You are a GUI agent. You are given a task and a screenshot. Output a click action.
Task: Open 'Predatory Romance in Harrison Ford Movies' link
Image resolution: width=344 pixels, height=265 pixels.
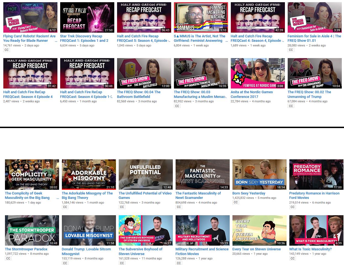314,196
